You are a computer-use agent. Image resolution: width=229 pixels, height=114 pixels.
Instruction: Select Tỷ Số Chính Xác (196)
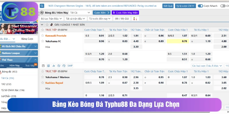coord(13,90)
